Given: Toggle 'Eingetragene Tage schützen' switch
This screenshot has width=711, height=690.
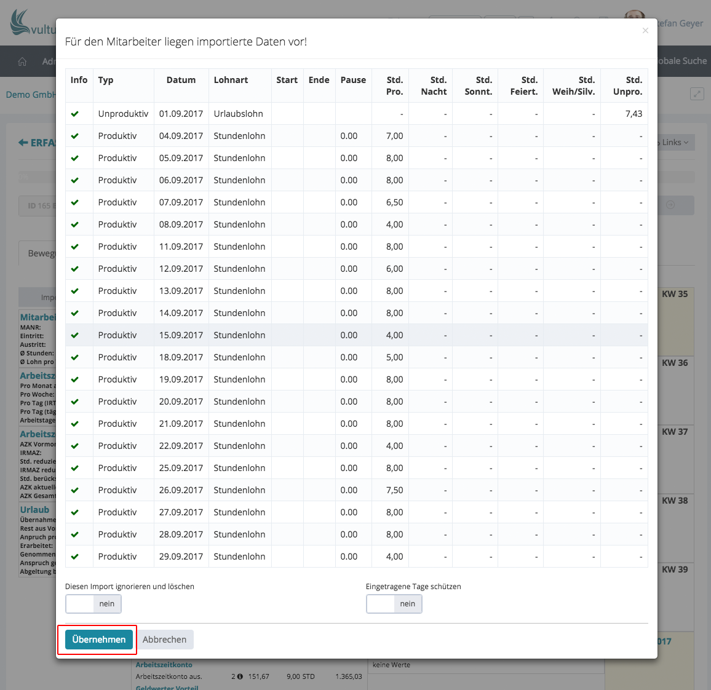Looking at the screenshot, I should pyautogui.click(x=394, y=604).
